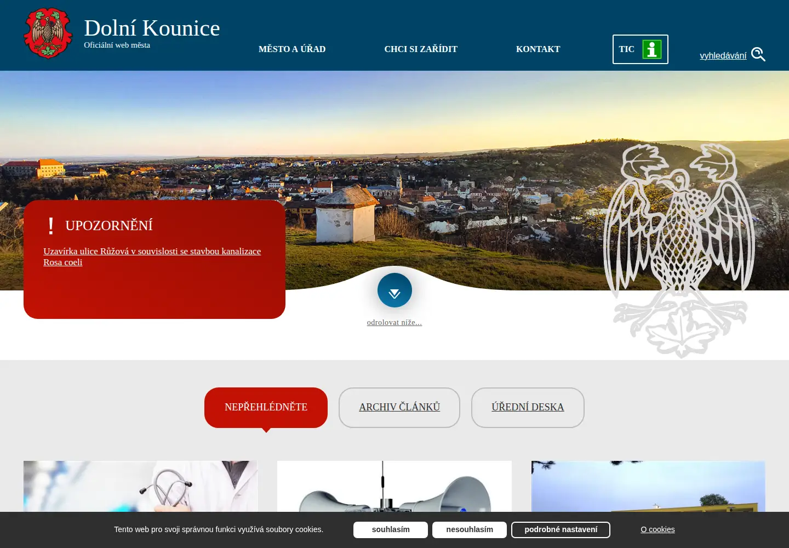789x548 pixels.
Task: Open the search magnifier icon
Action: (758, 54)
